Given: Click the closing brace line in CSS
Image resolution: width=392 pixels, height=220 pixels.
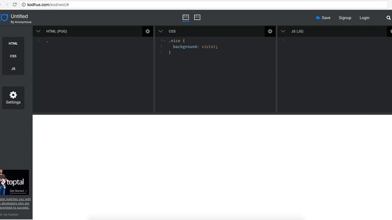Looking at the screenshot, I should pyautogui.click(x=170, y=53).
